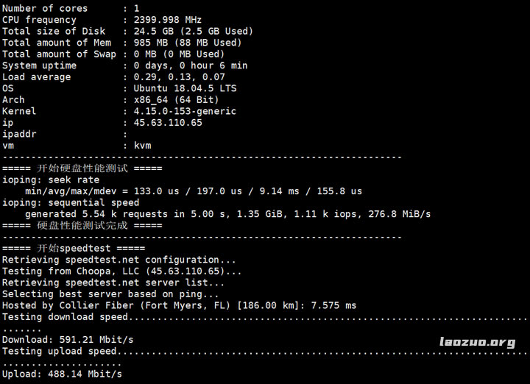Click the Download 591.21 Mbit/s result
Viewport: 530px width, 384px height.
pos(68,340)
